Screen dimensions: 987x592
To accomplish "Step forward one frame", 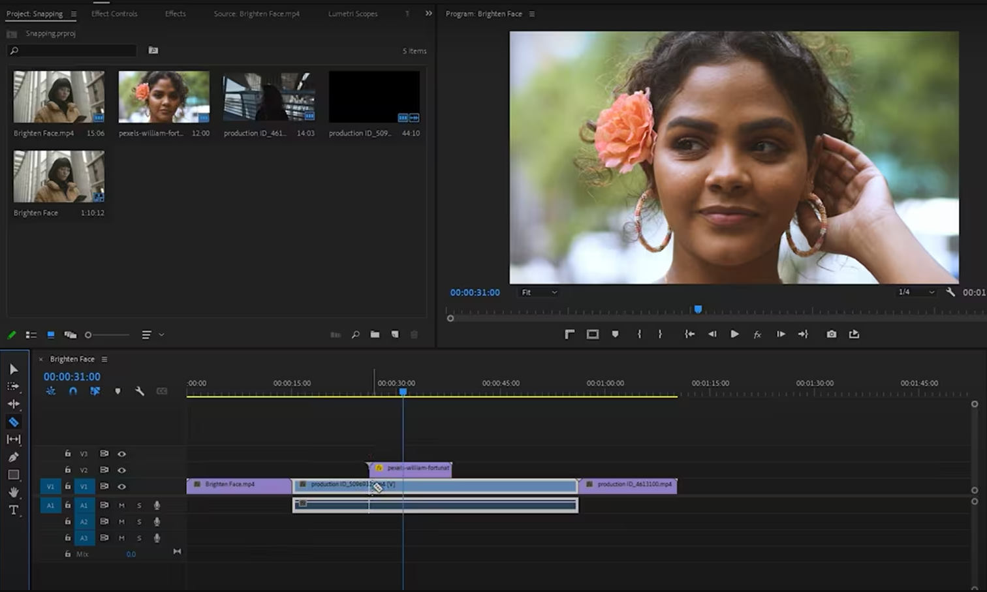I will pyautogui.click(x=781, y=334).
